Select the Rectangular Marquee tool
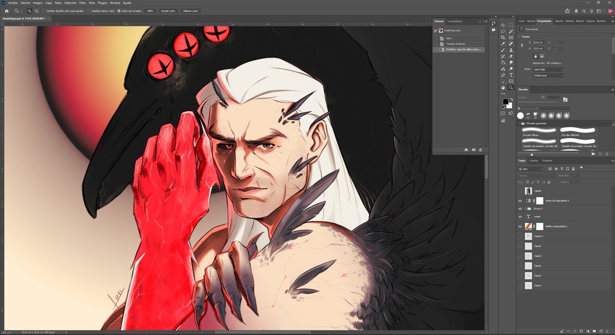Viewport: 615px width, 335px height. [x=511, y=25]
